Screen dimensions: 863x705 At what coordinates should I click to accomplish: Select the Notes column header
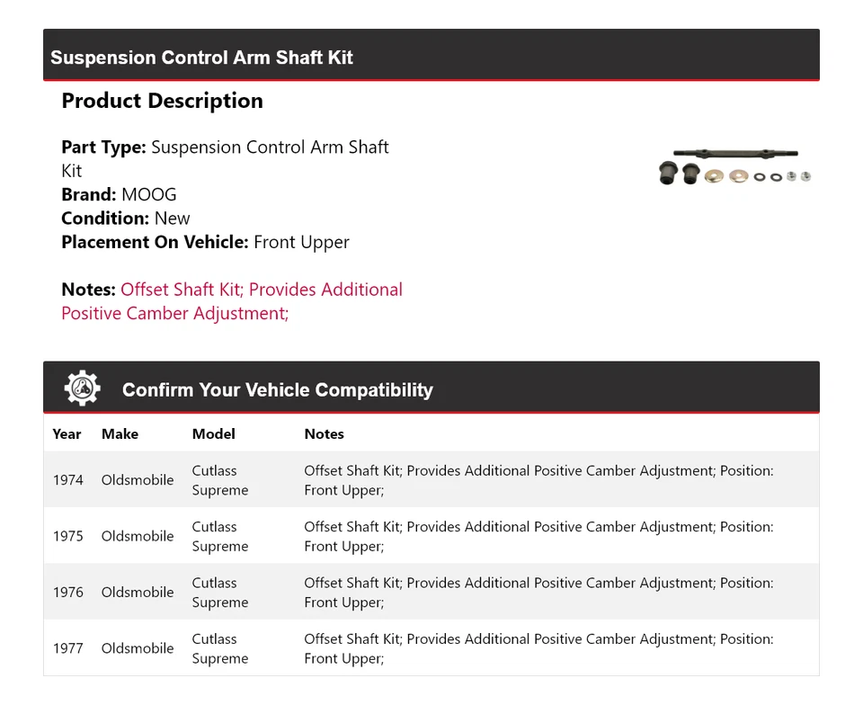pos(324,433)
